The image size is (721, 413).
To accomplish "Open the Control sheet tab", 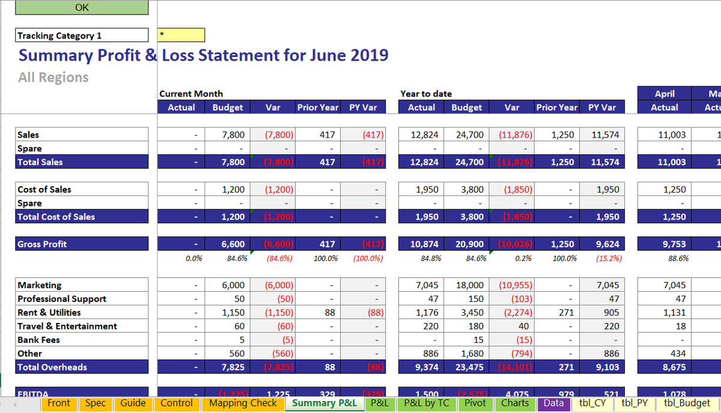I will click(177, 403).
